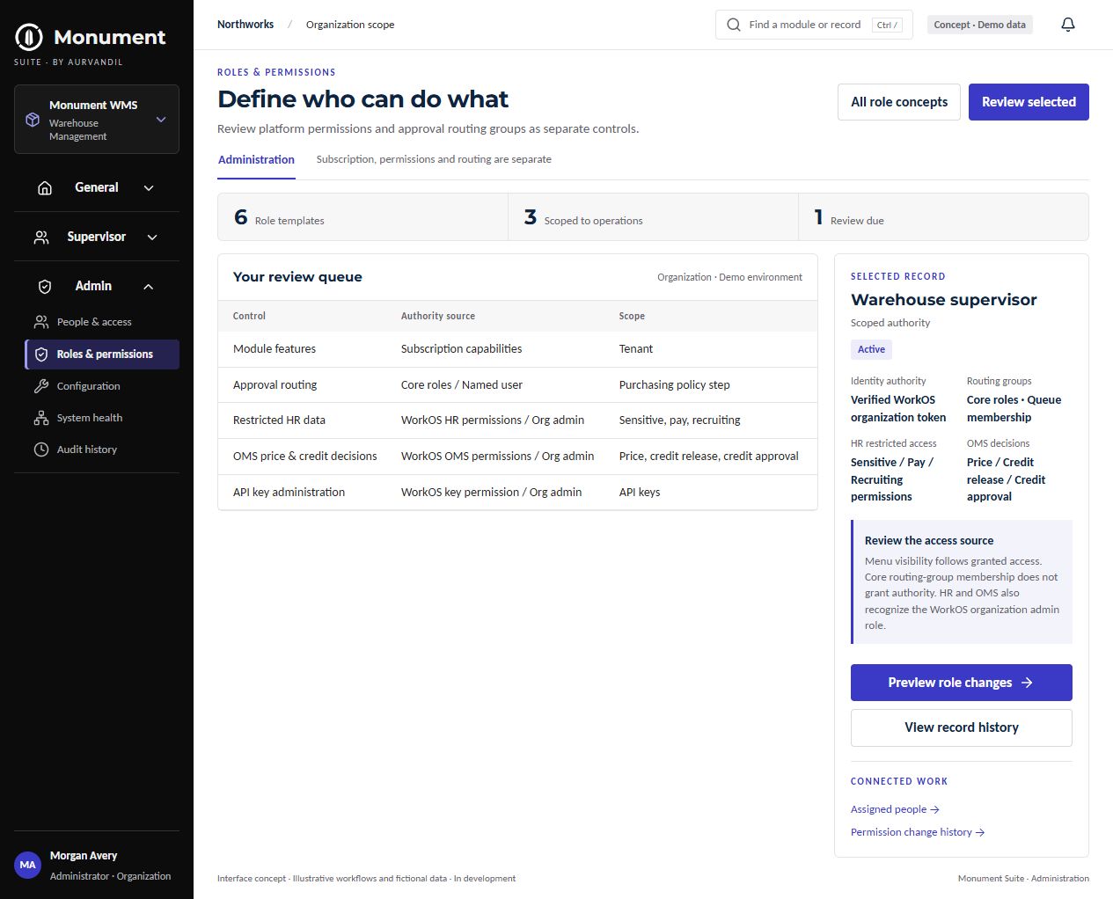Click the Tenant scope cell
The width and height of the screenshot is (1113, 899).
636,349
